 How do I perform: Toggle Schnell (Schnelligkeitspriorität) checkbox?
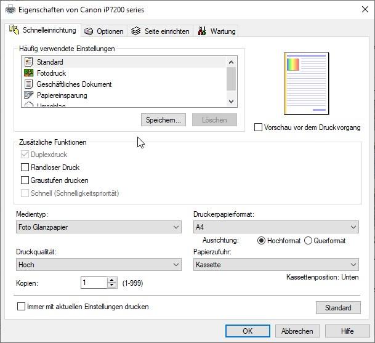(25, 193)
